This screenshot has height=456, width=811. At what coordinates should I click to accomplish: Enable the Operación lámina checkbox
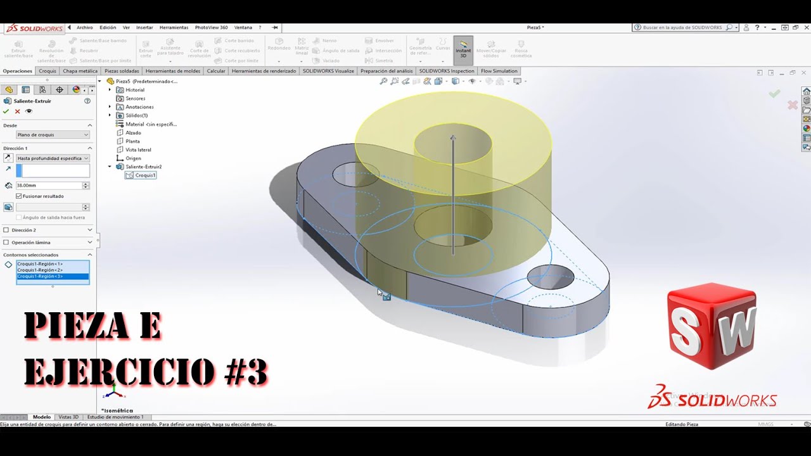pyautogui.click(x=6, y=242)
